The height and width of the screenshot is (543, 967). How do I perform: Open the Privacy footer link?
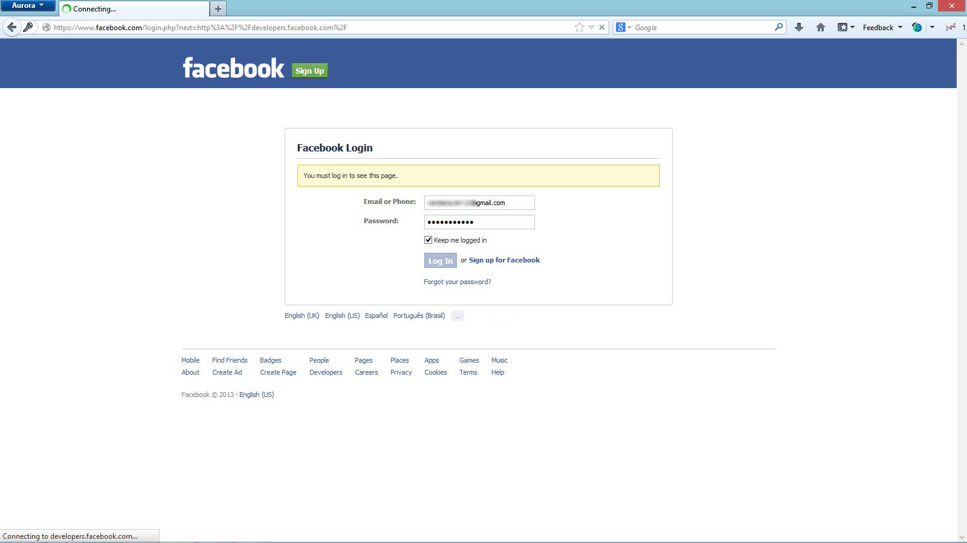coord(401,372)
